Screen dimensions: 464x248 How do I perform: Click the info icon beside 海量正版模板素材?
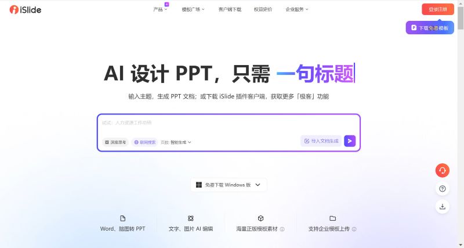(x=282, y=229)
